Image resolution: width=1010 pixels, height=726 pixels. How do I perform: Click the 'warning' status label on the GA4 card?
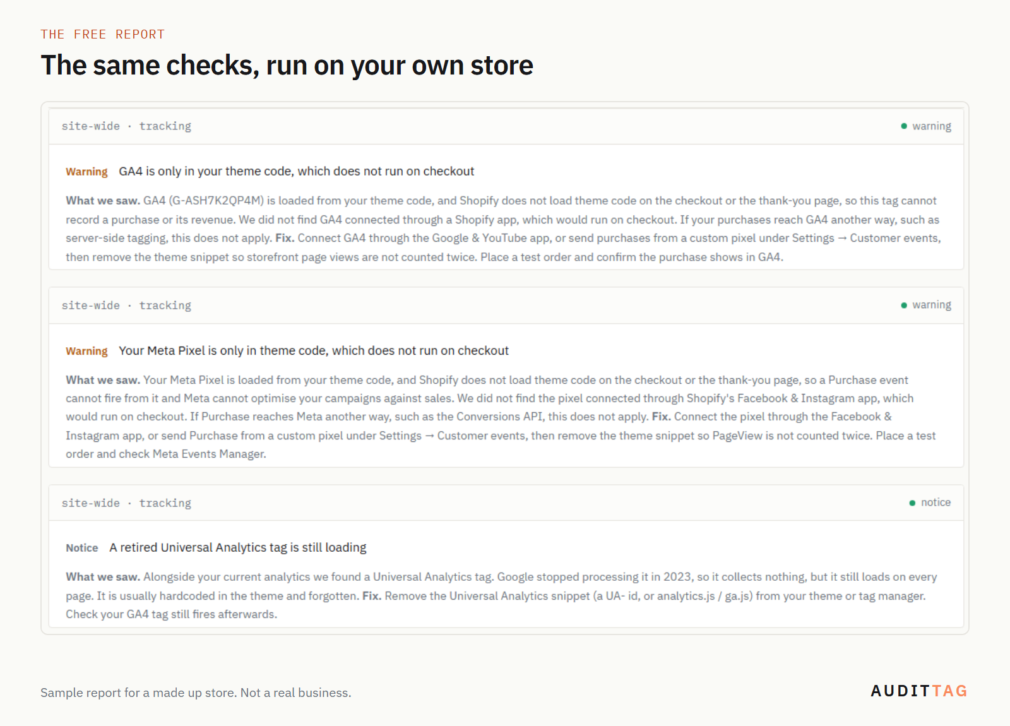(931, 126)
